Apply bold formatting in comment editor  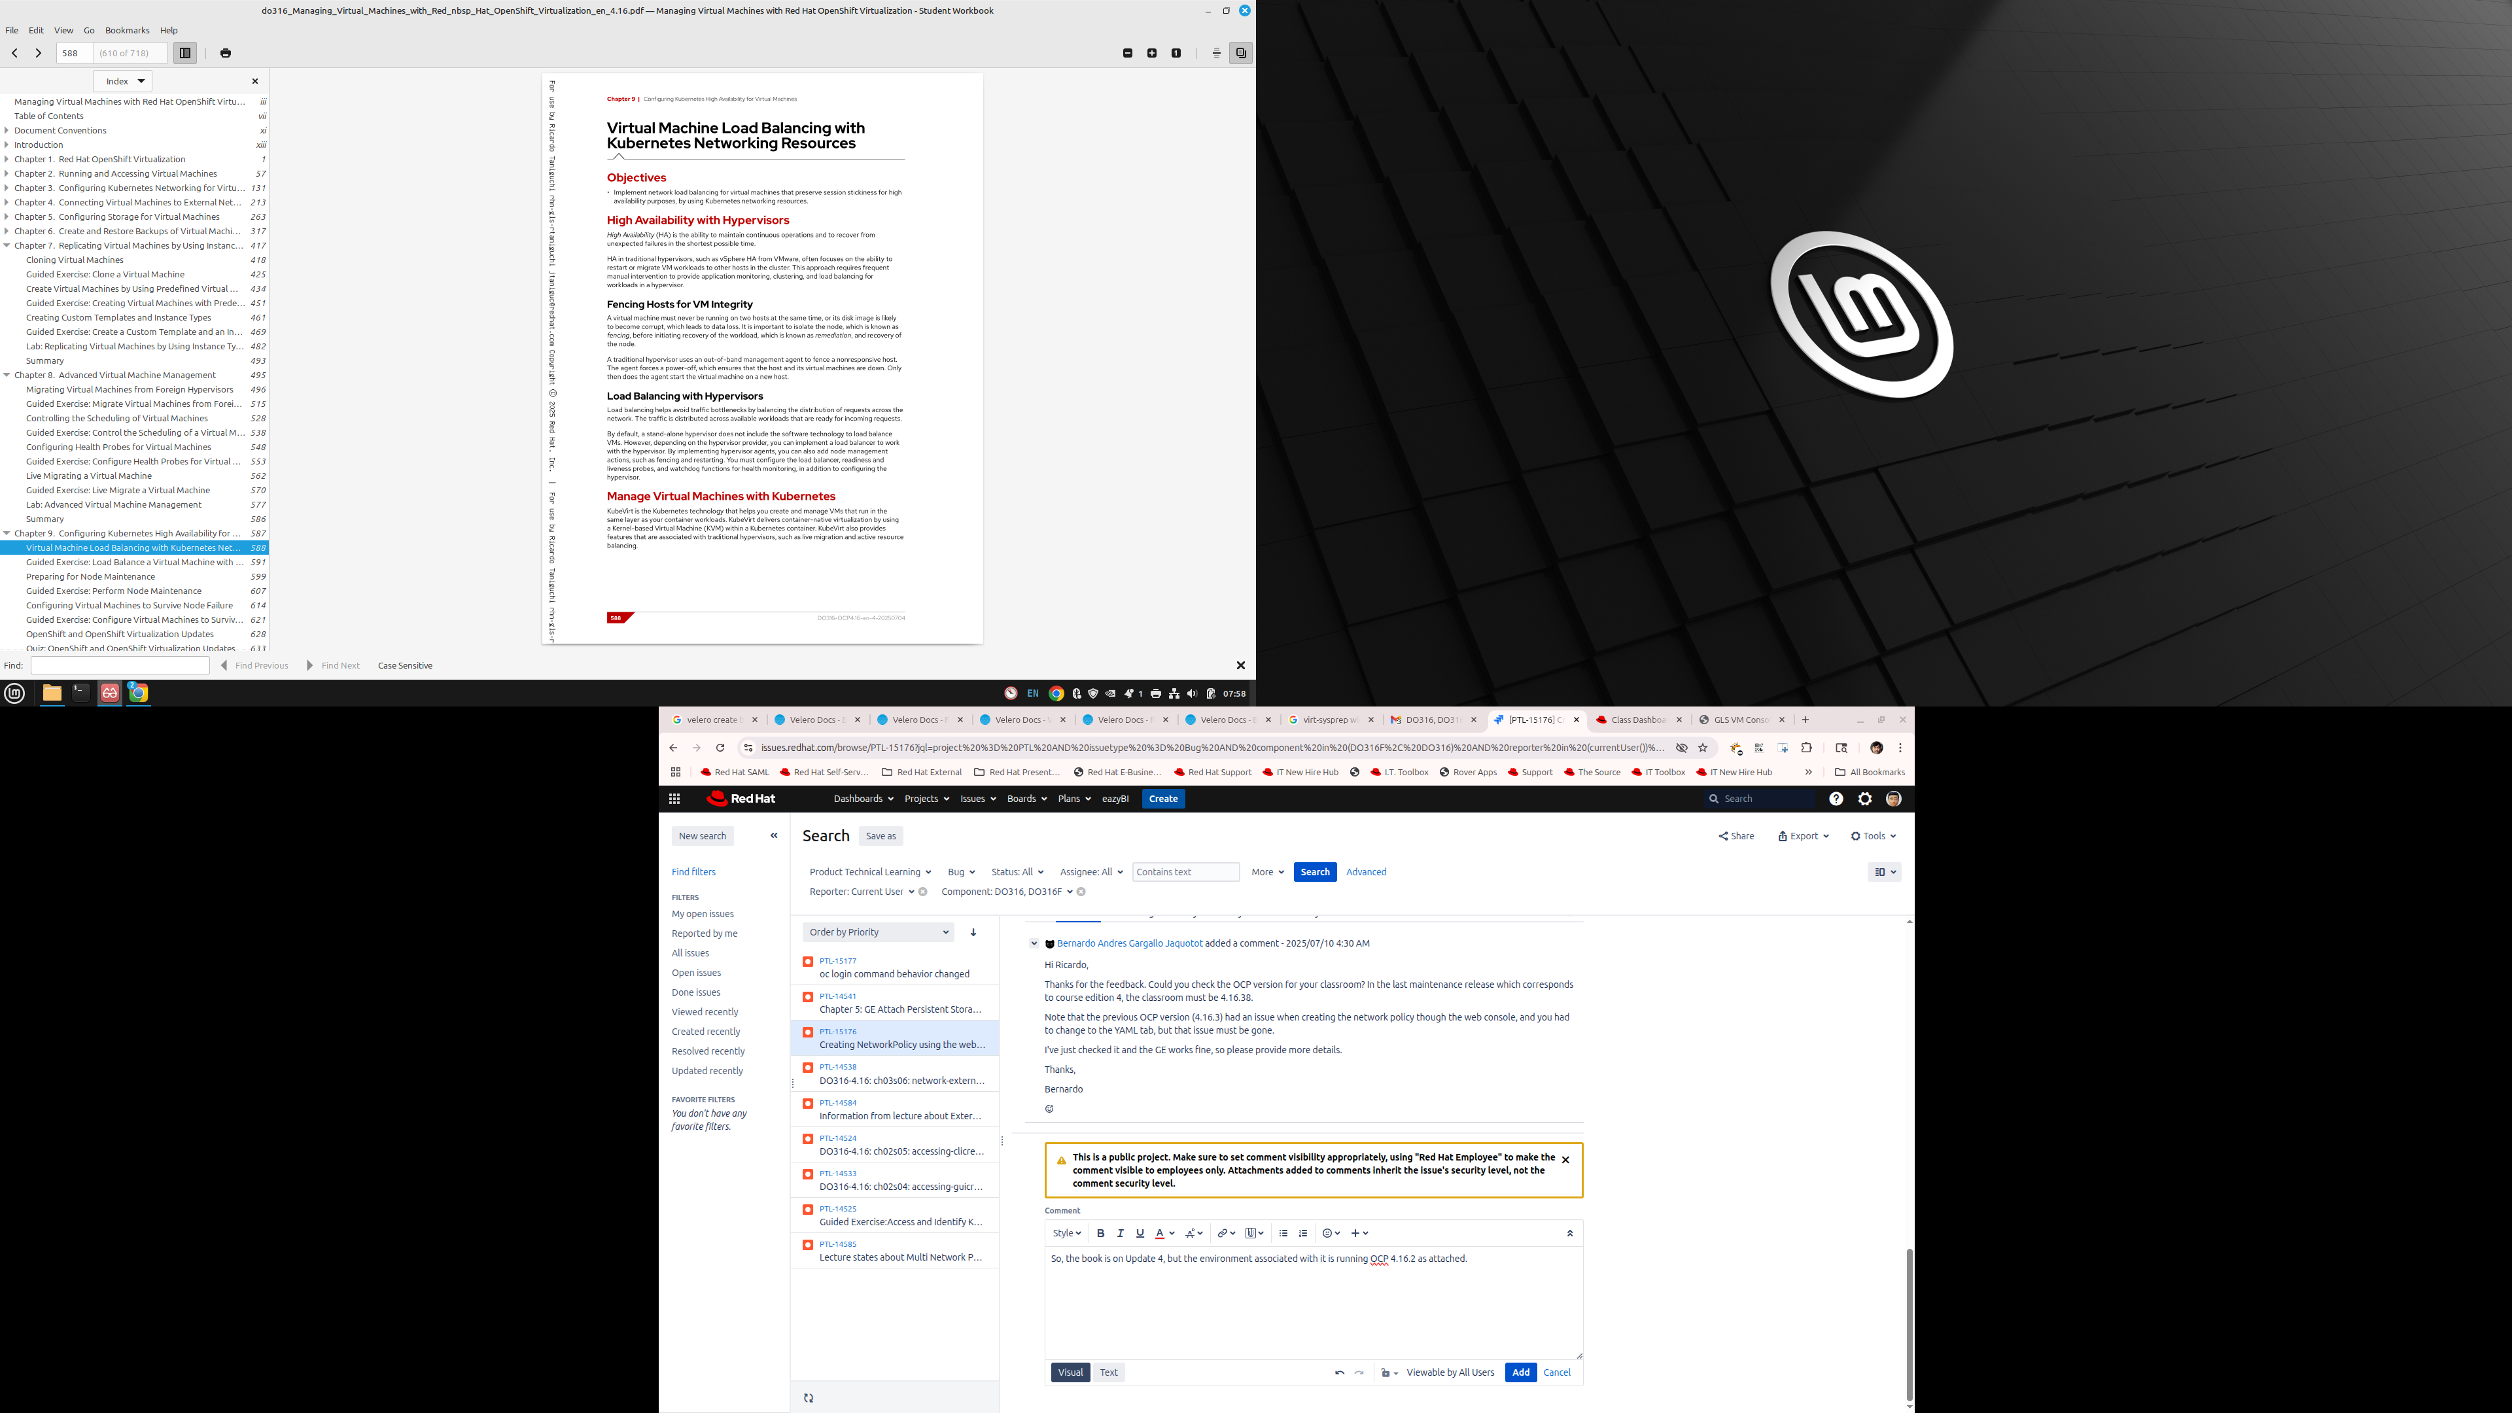[1100, 1234]
